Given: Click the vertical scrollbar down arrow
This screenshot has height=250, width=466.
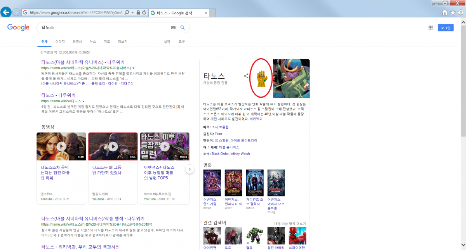Looking at the screenshot, I should [463, 245].
